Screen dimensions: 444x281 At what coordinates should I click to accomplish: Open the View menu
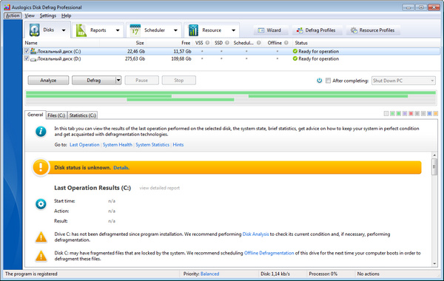click(30, 16)
